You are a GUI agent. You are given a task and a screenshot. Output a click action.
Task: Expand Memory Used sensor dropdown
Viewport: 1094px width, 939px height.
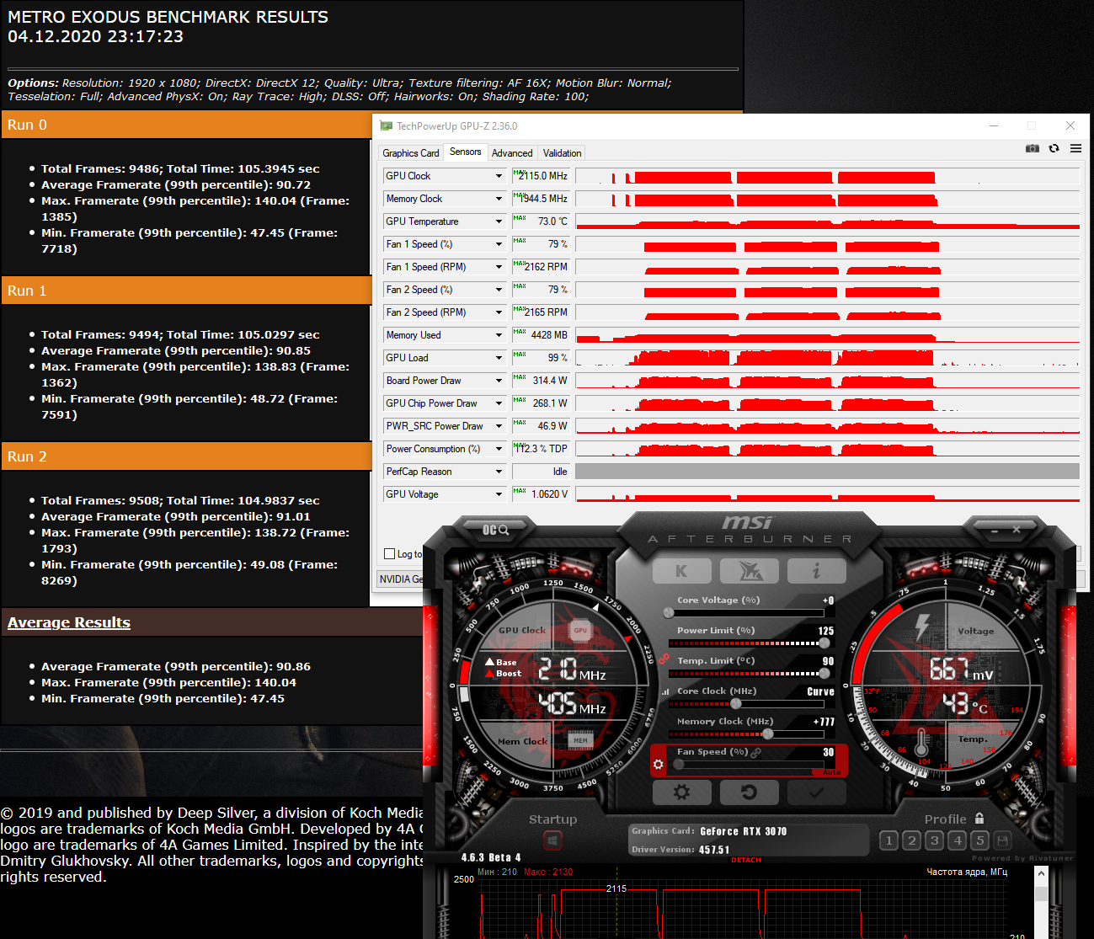[499, 335]
